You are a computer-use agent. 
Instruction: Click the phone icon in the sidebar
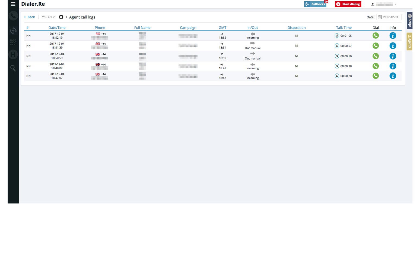13,16
